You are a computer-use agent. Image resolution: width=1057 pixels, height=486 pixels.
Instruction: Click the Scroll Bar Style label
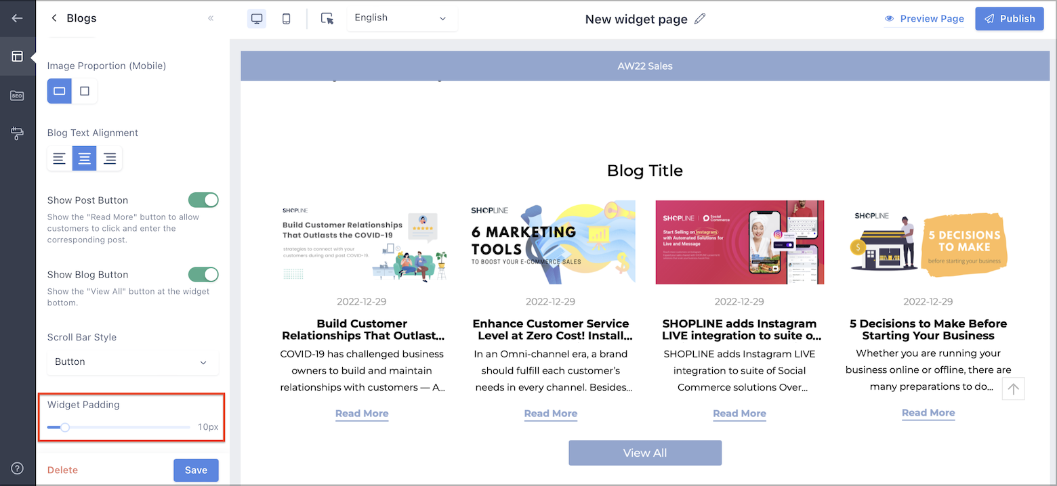coord(82,337)
